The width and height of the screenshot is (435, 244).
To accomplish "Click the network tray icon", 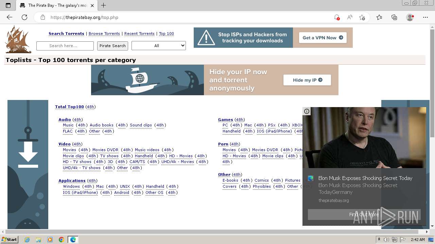I will pos(395,240).
